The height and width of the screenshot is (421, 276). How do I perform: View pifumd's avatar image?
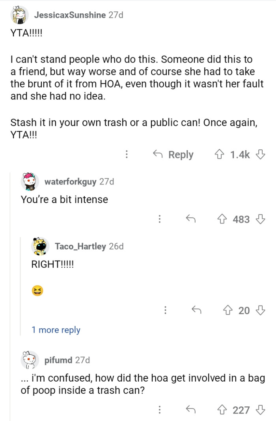30,360
